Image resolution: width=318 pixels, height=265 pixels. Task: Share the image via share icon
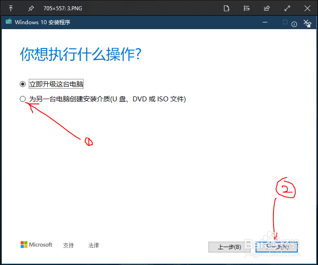point(267,9)
